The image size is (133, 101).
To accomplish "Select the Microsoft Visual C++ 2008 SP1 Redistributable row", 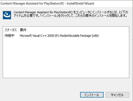I will click(x=66, y=36).
